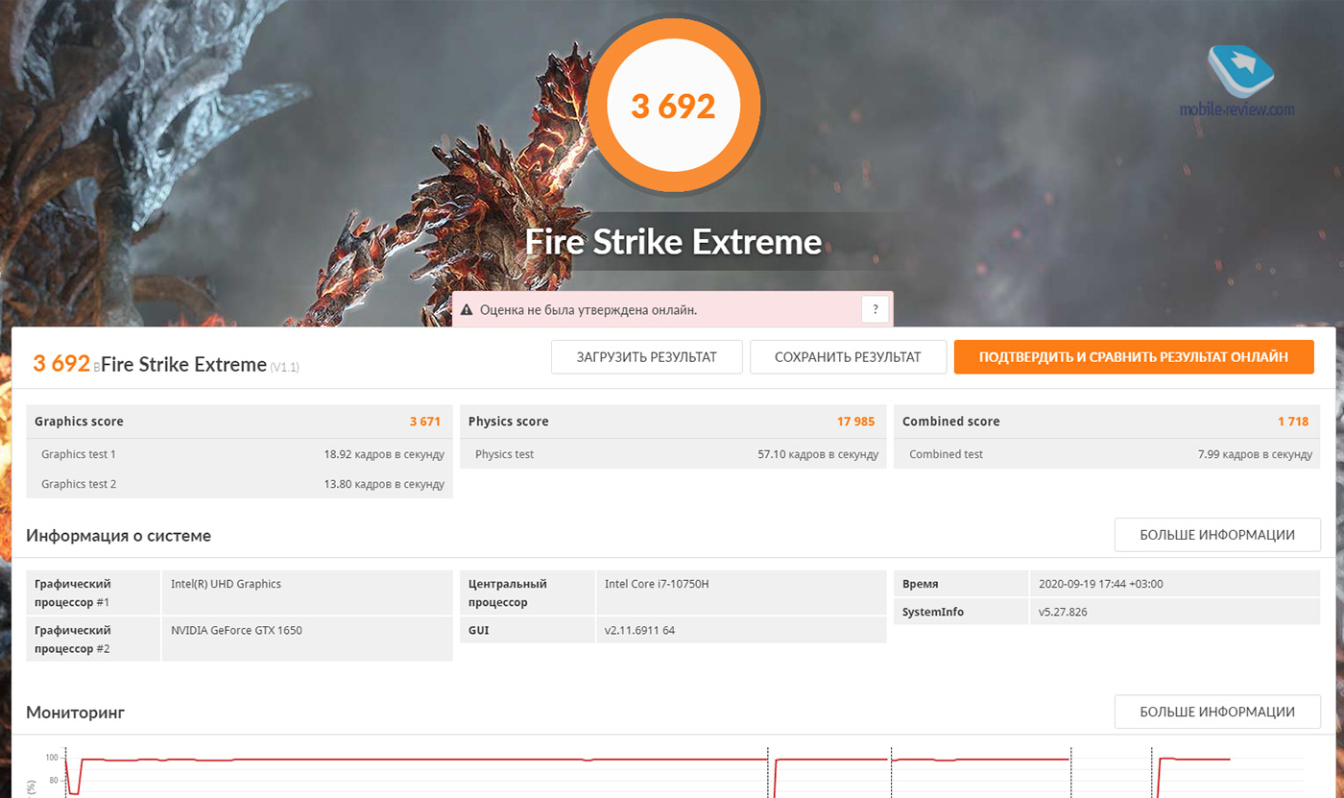Select '13.80 кадров в секунду' value
This screenshot has width=1344, height=798.
(384, 484)
